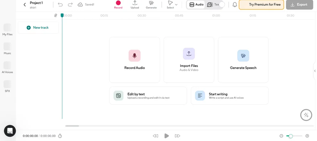The image size is (317, 141).
Task: Open My Files in sidebar
Action: coord(7,30)
